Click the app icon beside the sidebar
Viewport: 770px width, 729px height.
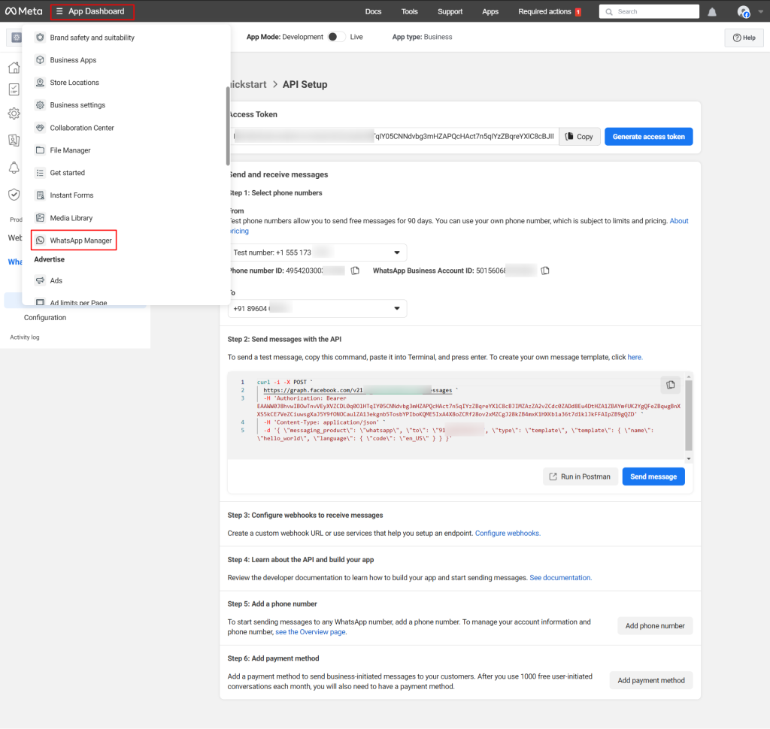[16, 38]
